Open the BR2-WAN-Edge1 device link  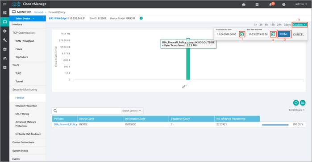[58, 18]
